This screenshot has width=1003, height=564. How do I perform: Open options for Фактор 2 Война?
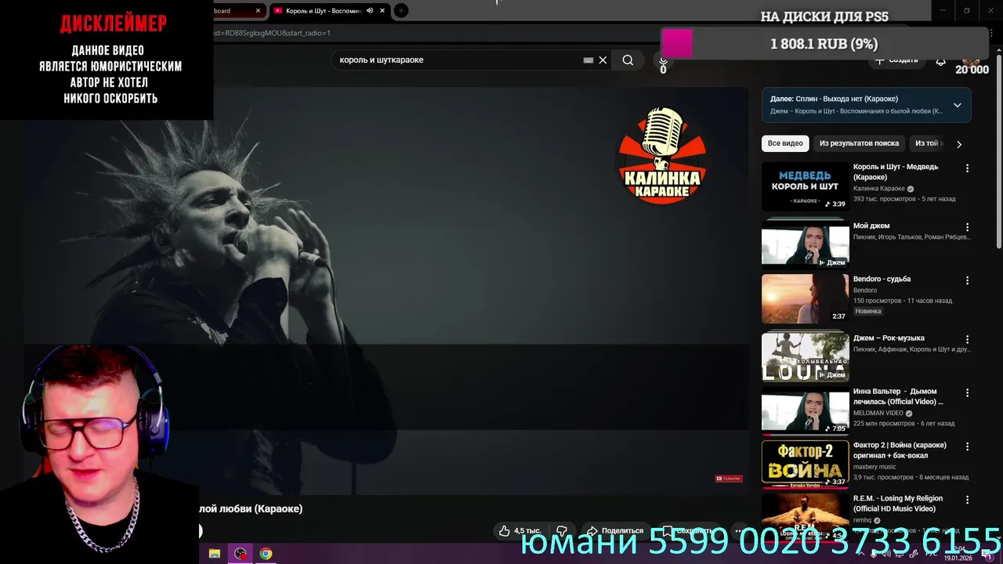pos(967,446)
